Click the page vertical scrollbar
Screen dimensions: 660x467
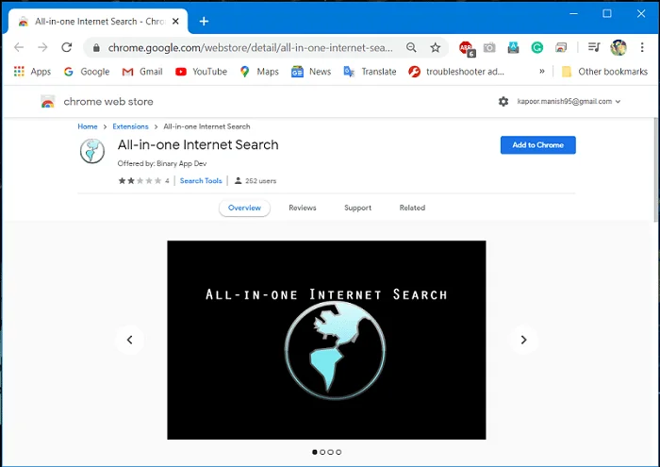click(x=656, y=169)
